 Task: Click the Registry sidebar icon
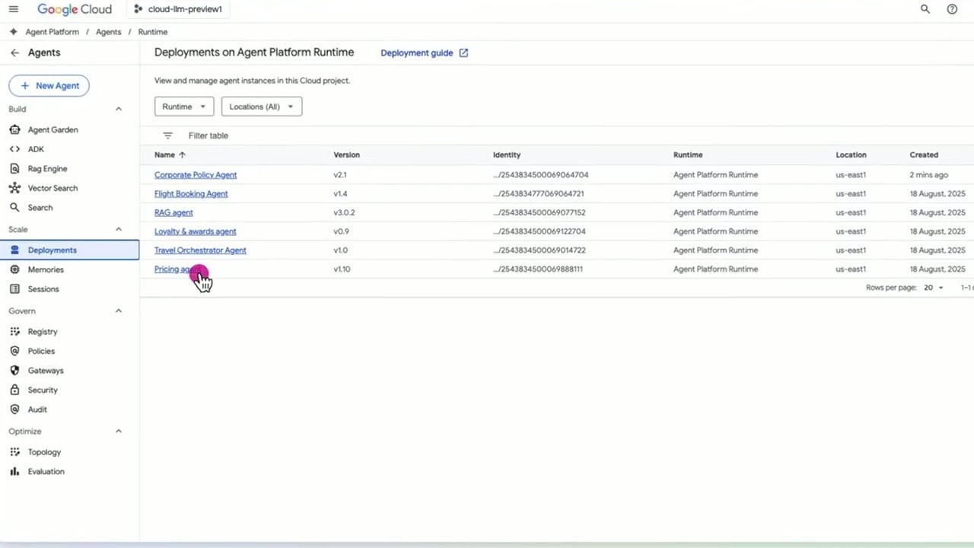[x=14, y=331]
